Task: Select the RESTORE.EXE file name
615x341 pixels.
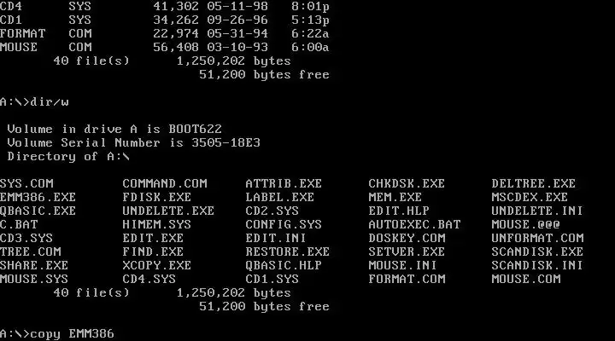Action: pyautogui.click(x=288, y=251)
